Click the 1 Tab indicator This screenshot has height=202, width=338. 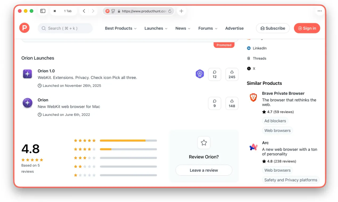pos(68,11)
